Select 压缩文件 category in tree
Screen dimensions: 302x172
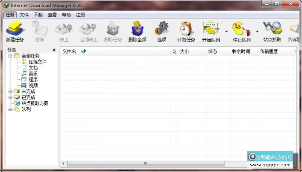tap(37, 62)
